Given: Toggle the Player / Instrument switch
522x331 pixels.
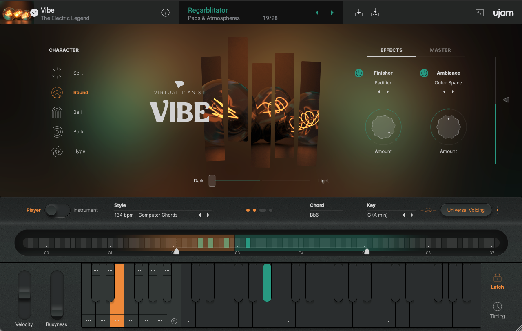Looking at the screenshot, I should [58, 210].
